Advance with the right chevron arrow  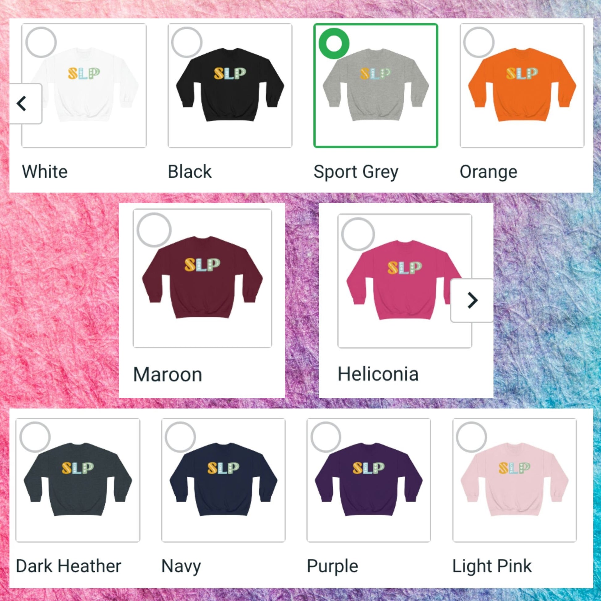[472, 300]
